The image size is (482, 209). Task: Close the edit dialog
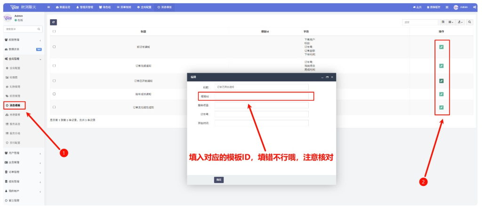coord(332,77)
